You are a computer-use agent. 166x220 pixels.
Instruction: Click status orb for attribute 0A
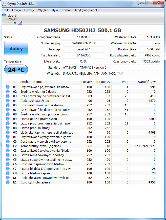coord(8,123)
